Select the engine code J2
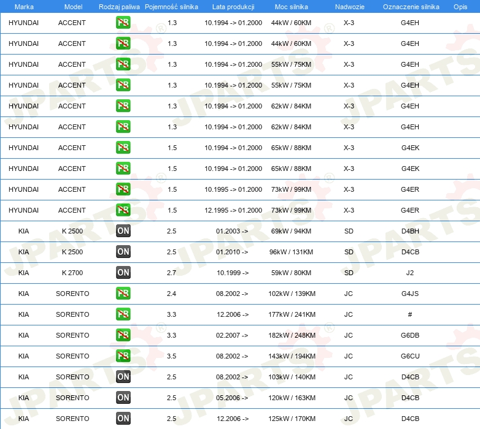This screenshot has width=480, height=429. pyautogui.click(x=410, y=273)
